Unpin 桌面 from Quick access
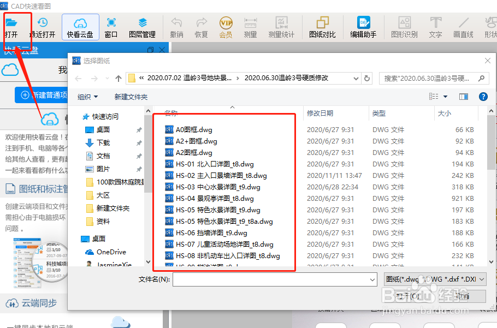Viewport: 497px width, 328px height. (x=140, y=130)
